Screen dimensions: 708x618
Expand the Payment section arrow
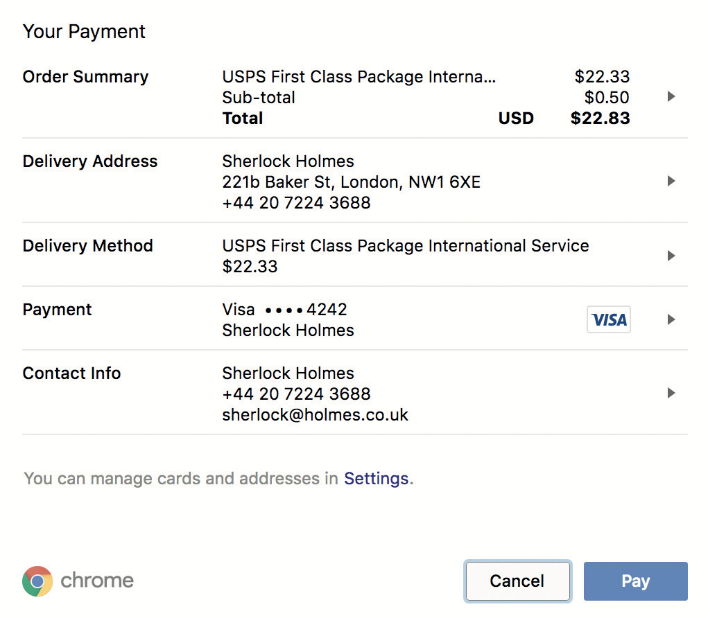pos(671,319)
